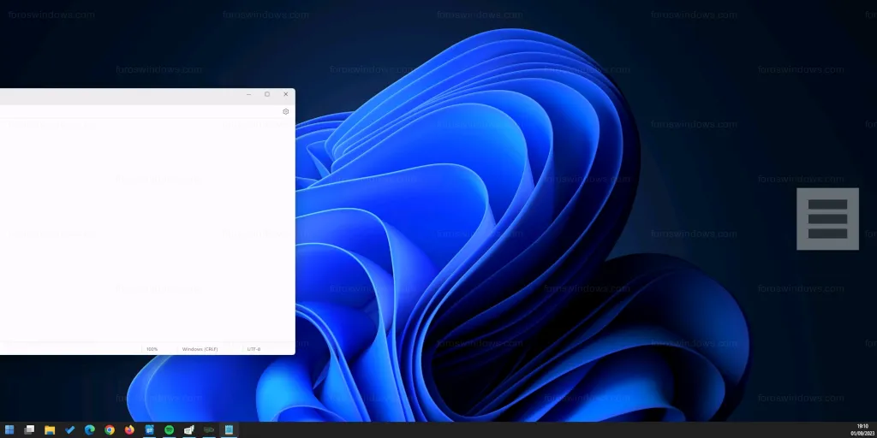The height and width of the screenshot is (438, 877).
Task: Launch Google Chrome from the taskbar
Action: (x=110, y=429)
